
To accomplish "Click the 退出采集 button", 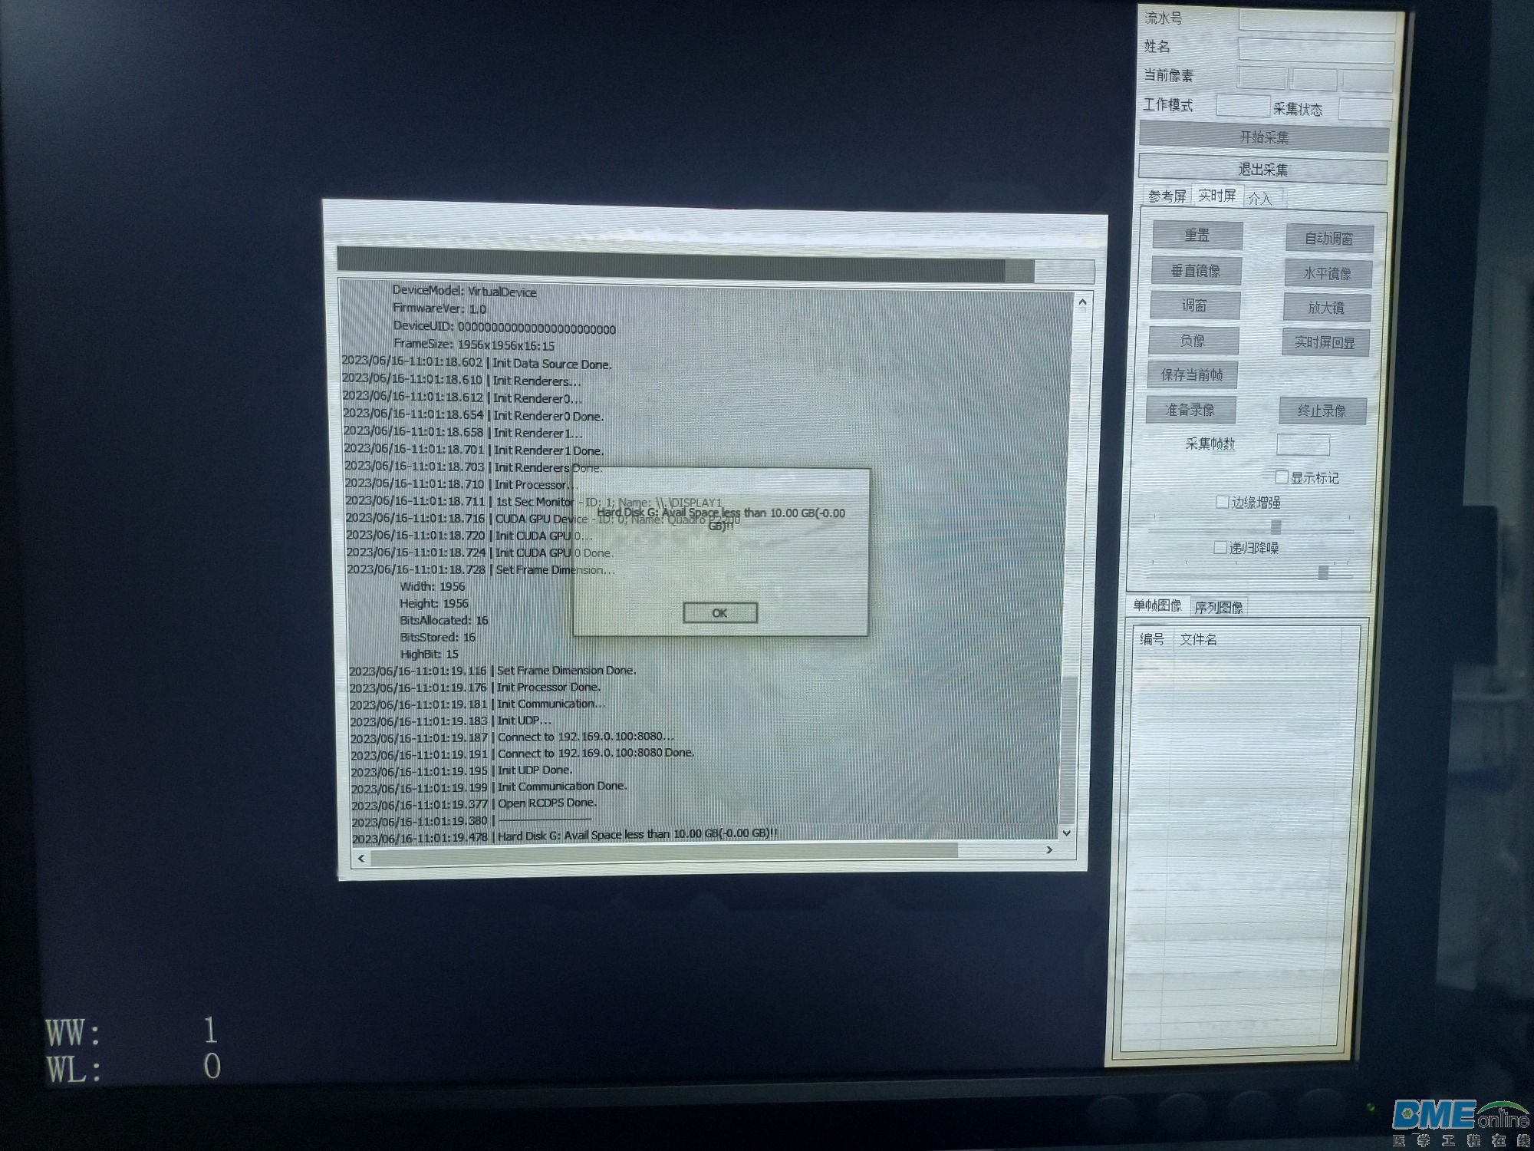I will tap(1262, 170).
